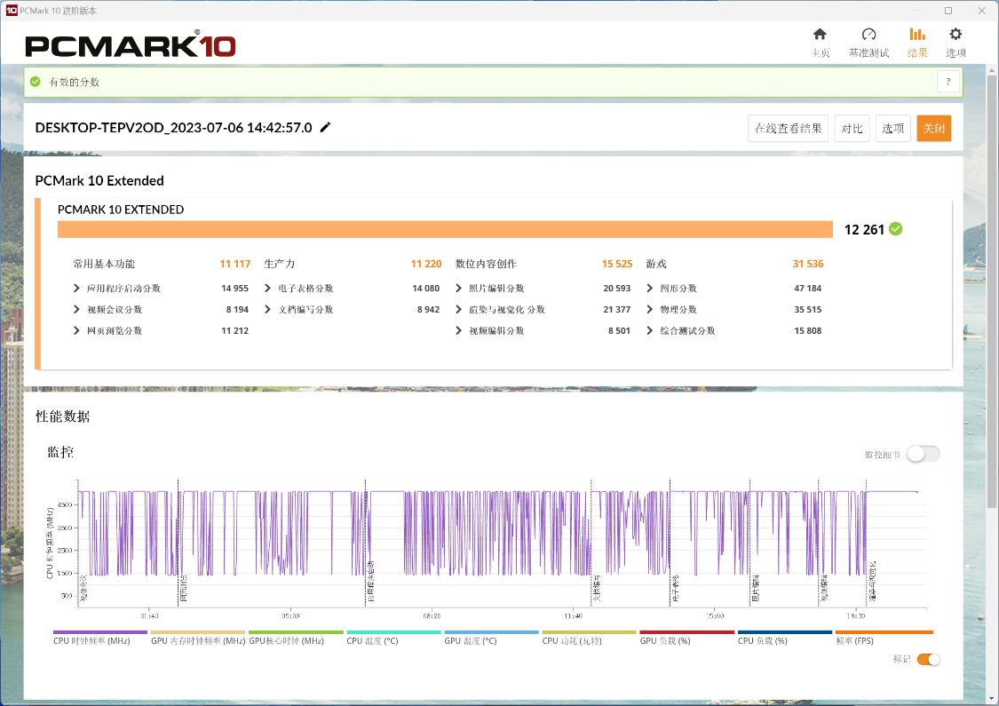Open the Options gear (选项) in top nav
This screenshot has height=706, width=999.
[x=955, y=43]
